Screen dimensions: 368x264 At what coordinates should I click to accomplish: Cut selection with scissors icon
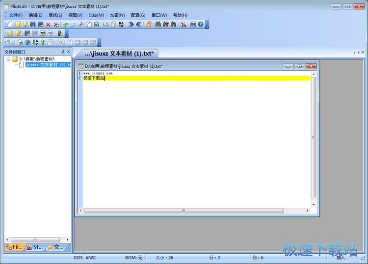[81, 25]
